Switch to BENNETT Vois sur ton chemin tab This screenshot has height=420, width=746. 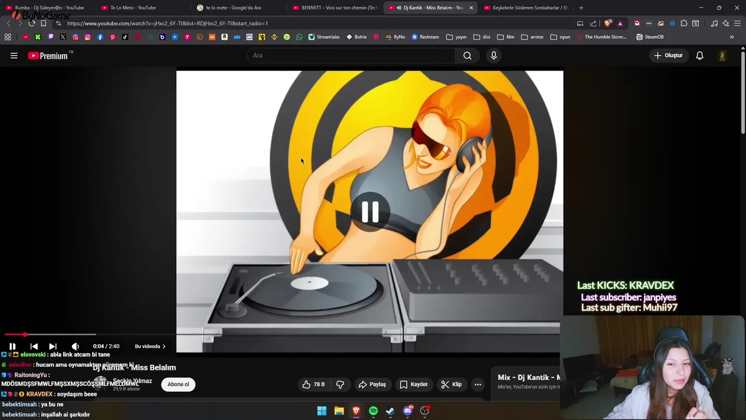point(335,8)
